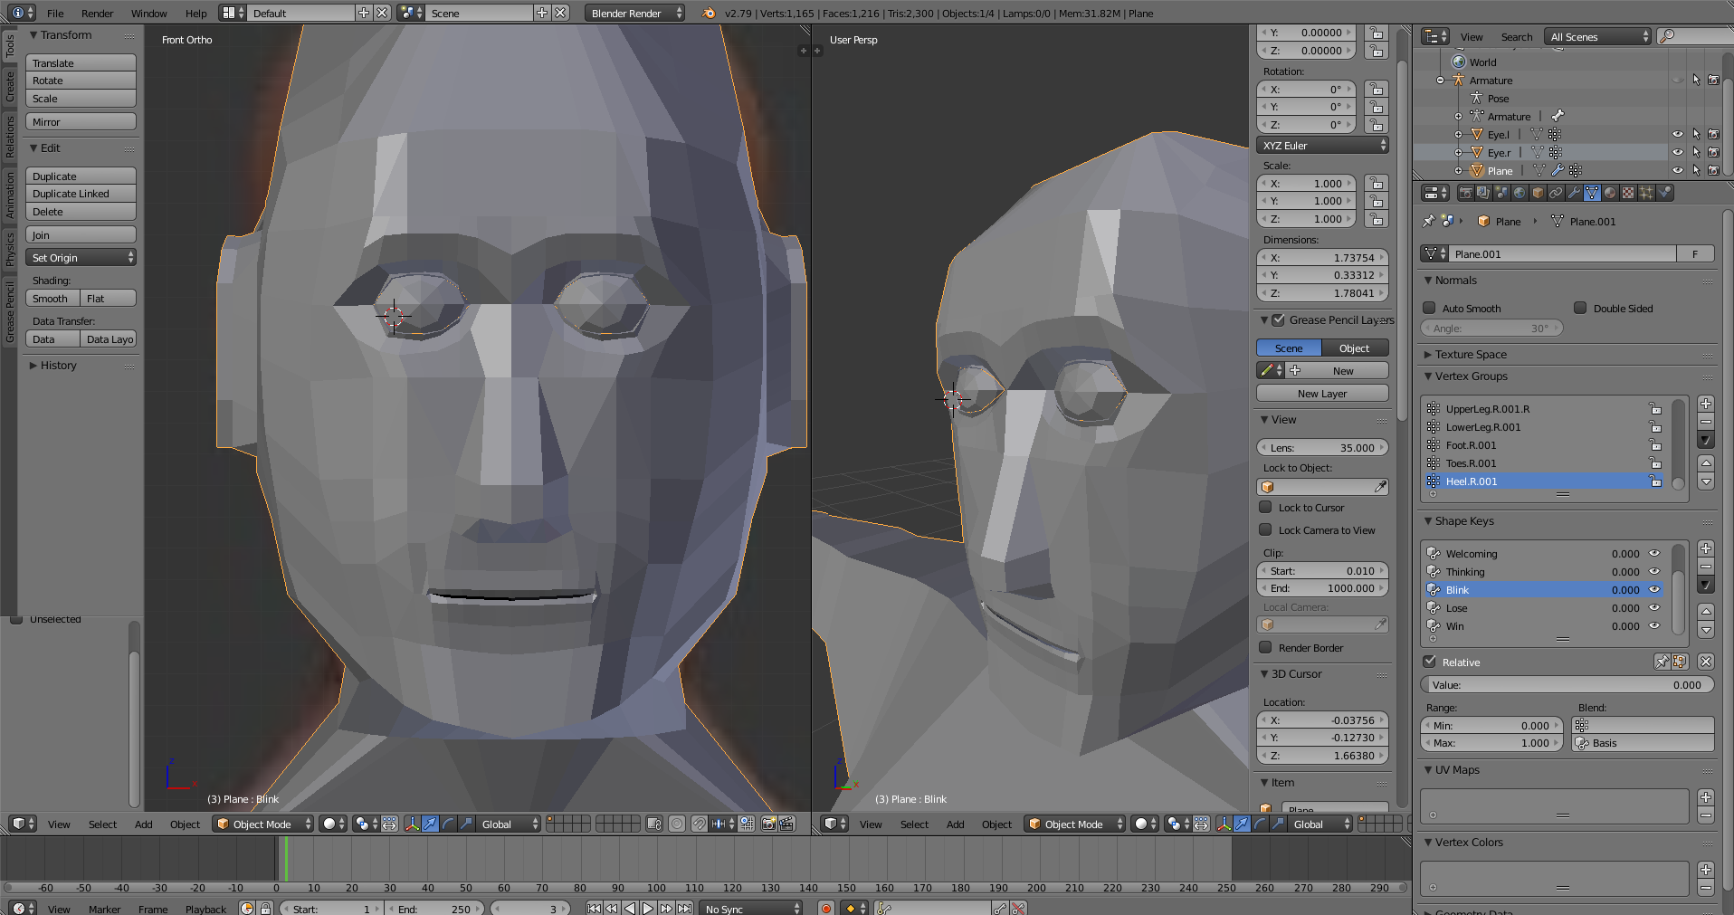Open the timeline Marker menu
The width and height of the screenshot is (1734, 915).
[x=104, y=909]
